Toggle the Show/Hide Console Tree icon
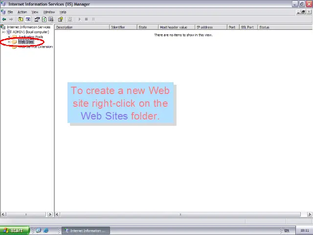Screen dimensions: 313x235 coord(28,20)
